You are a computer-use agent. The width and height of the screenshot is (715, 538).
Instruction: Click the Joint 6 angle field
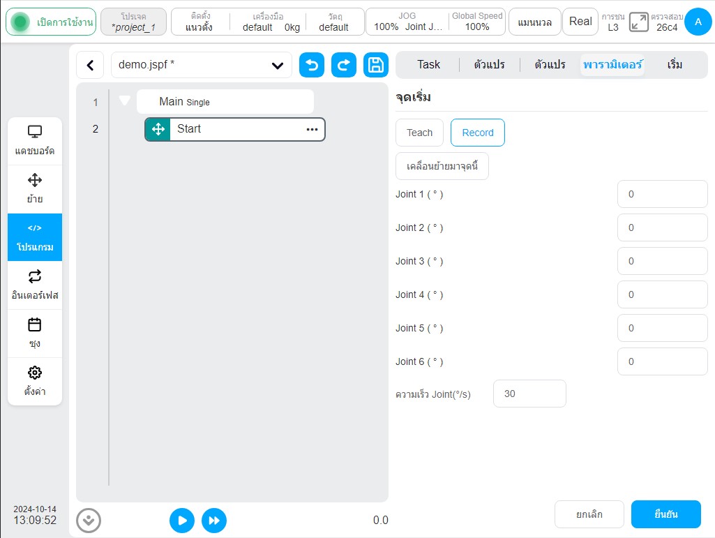(662, 361)
